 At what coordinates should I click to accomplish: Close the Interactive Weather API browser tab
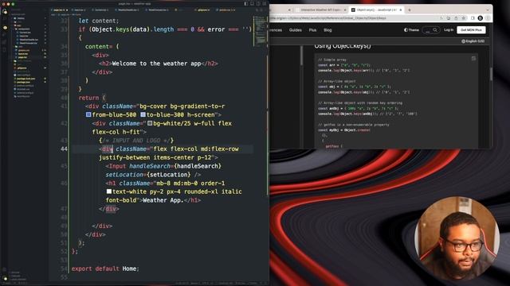tap(345, 10)
